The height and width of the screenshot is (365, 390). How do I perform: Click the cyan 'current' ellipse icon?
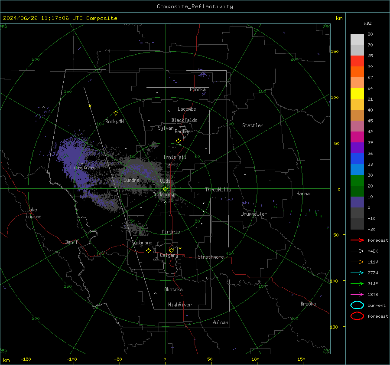coord(357,305)
